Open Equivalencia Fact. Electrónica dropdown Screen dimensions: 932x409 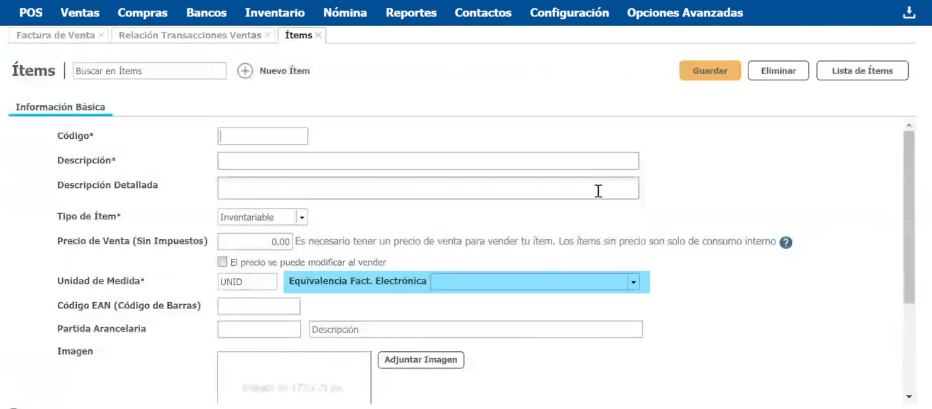tap(633, 282)
